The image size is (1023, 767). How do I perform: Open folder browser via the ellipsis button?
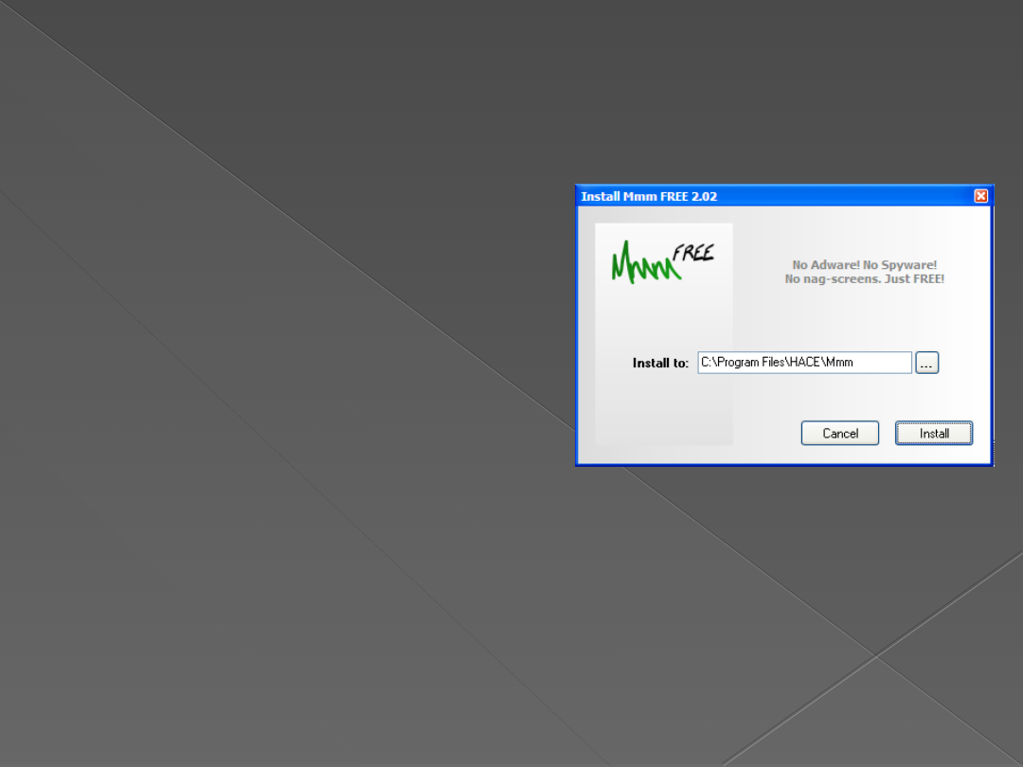[x=926, y=363]
